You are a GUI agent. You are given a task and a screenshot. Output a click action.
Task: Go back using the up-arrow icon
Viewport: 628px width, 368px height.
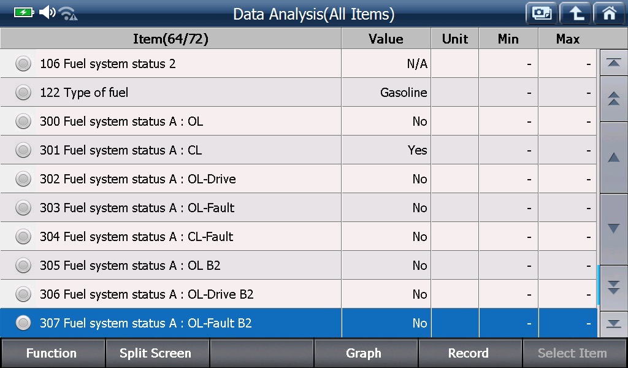[x=575, y=13]
